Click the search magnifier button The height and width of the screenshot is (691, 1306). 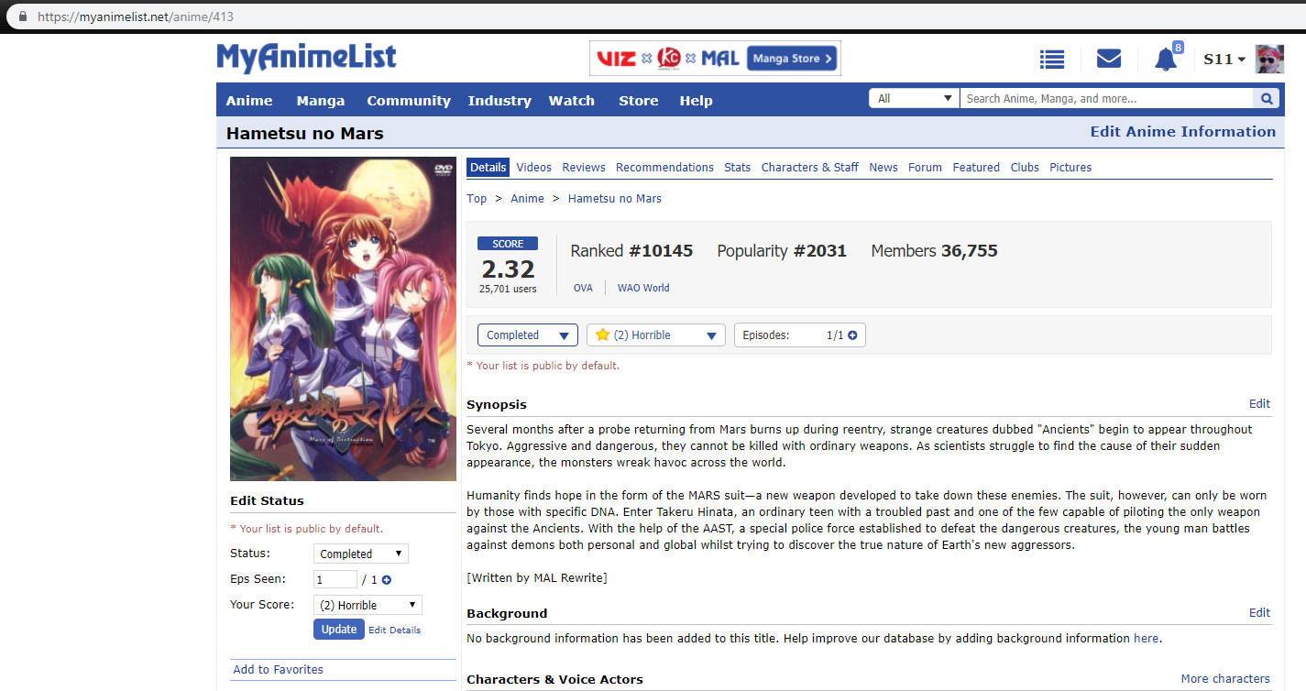point(1266,99)
